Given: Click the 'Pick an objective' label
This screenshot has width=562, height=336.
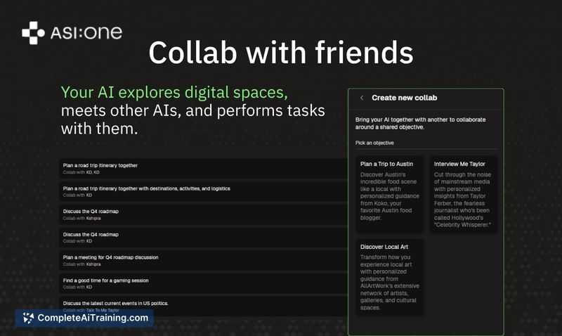Looking at the screenshot, I should [x=374, y=143].
